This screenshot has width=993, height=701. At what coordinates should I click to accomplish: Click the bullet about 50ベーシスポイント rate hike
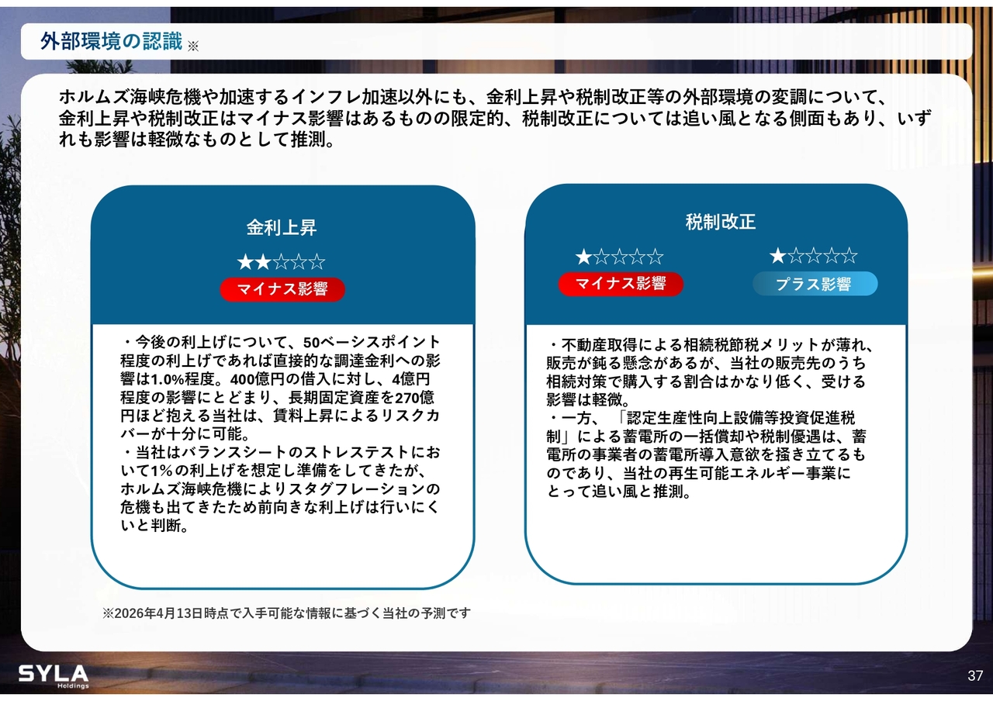point(281,388)
